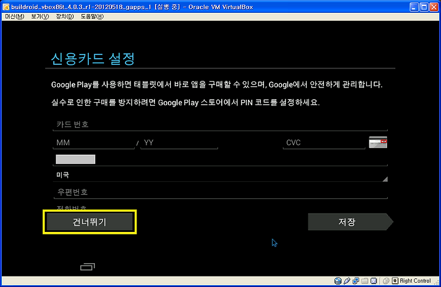Click the VirtualBox title bar app icon
Viewport: 441px width, 287px height.
coord(6,7)
